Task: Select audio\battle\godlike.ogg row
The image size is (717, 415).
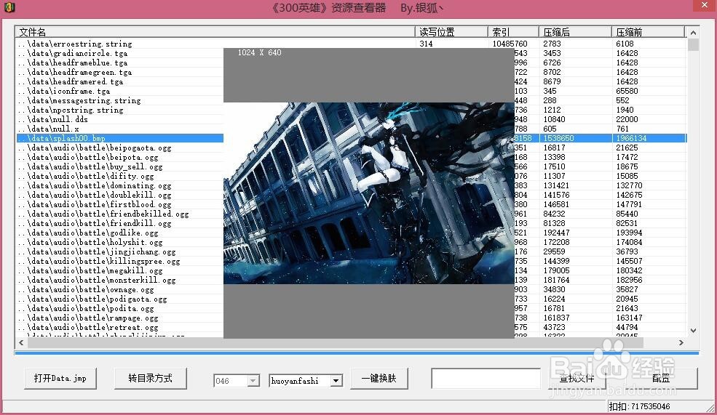Action: pos(120,233)
